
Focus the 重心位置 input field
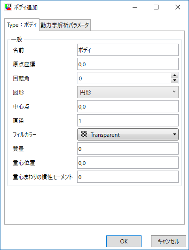[128, 163]
